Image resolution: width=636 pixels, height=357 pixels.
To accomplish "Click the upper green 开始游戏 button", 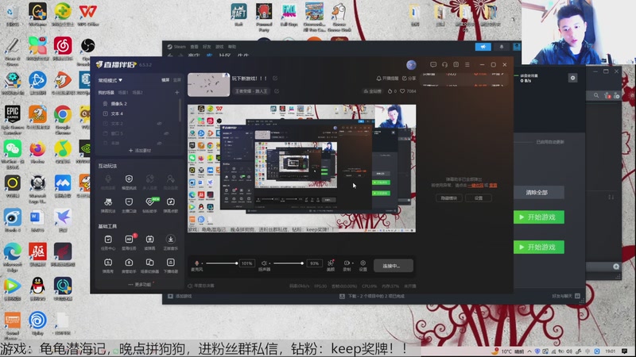I will coord(538,217).
